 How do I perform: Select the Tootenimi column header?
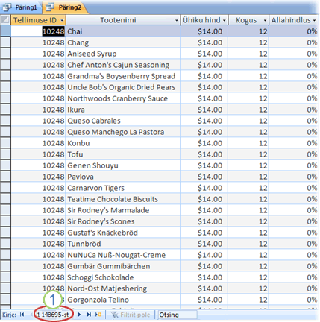123,20
